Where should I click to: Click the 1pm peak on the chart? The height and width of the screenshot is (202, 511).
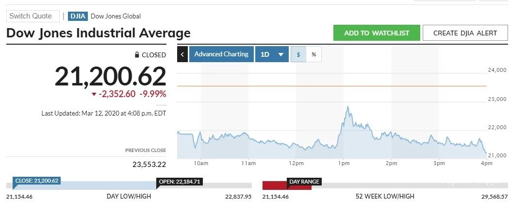[x=347, y=107]
